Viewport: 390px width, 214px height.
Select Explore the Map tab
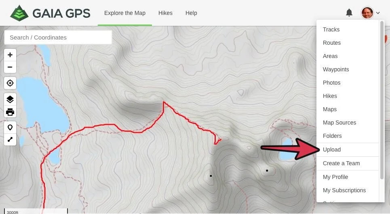point(125,13)
